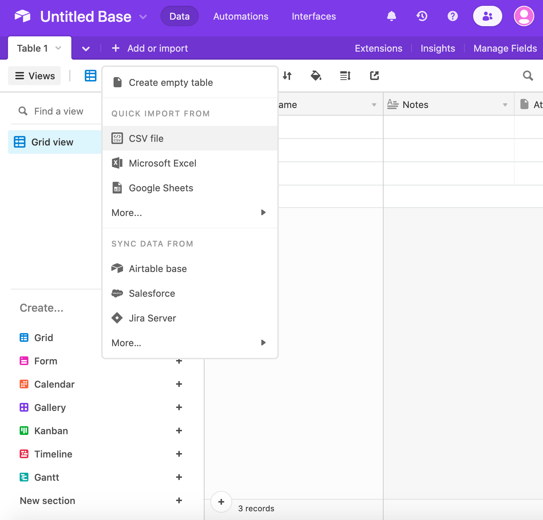Open Extensions panel
Viewport: 543px width, 520px height.
click(x=378, y=48)
